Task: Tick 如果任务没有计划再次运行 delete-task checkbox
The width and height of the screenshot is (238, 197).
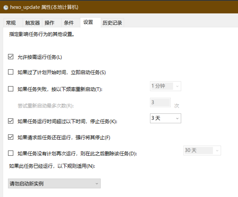Action: coord(11,153)
